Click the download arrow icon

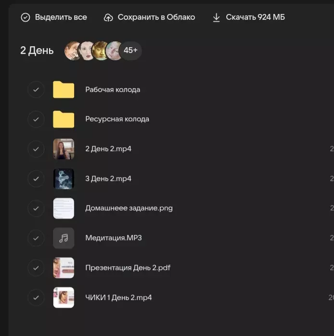pos(216,17)
